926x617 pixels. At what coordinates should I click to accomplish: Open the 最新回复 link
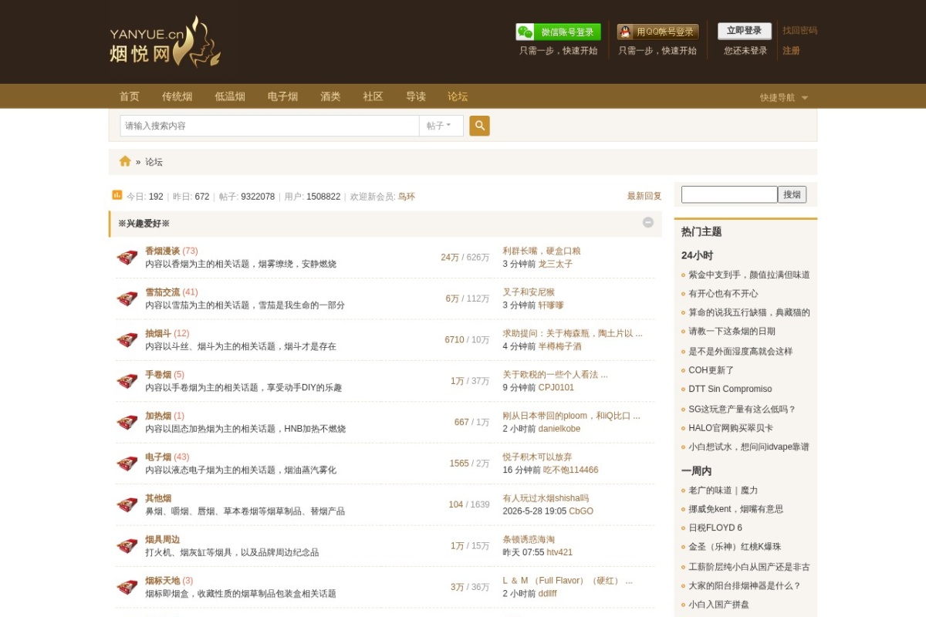644,196
